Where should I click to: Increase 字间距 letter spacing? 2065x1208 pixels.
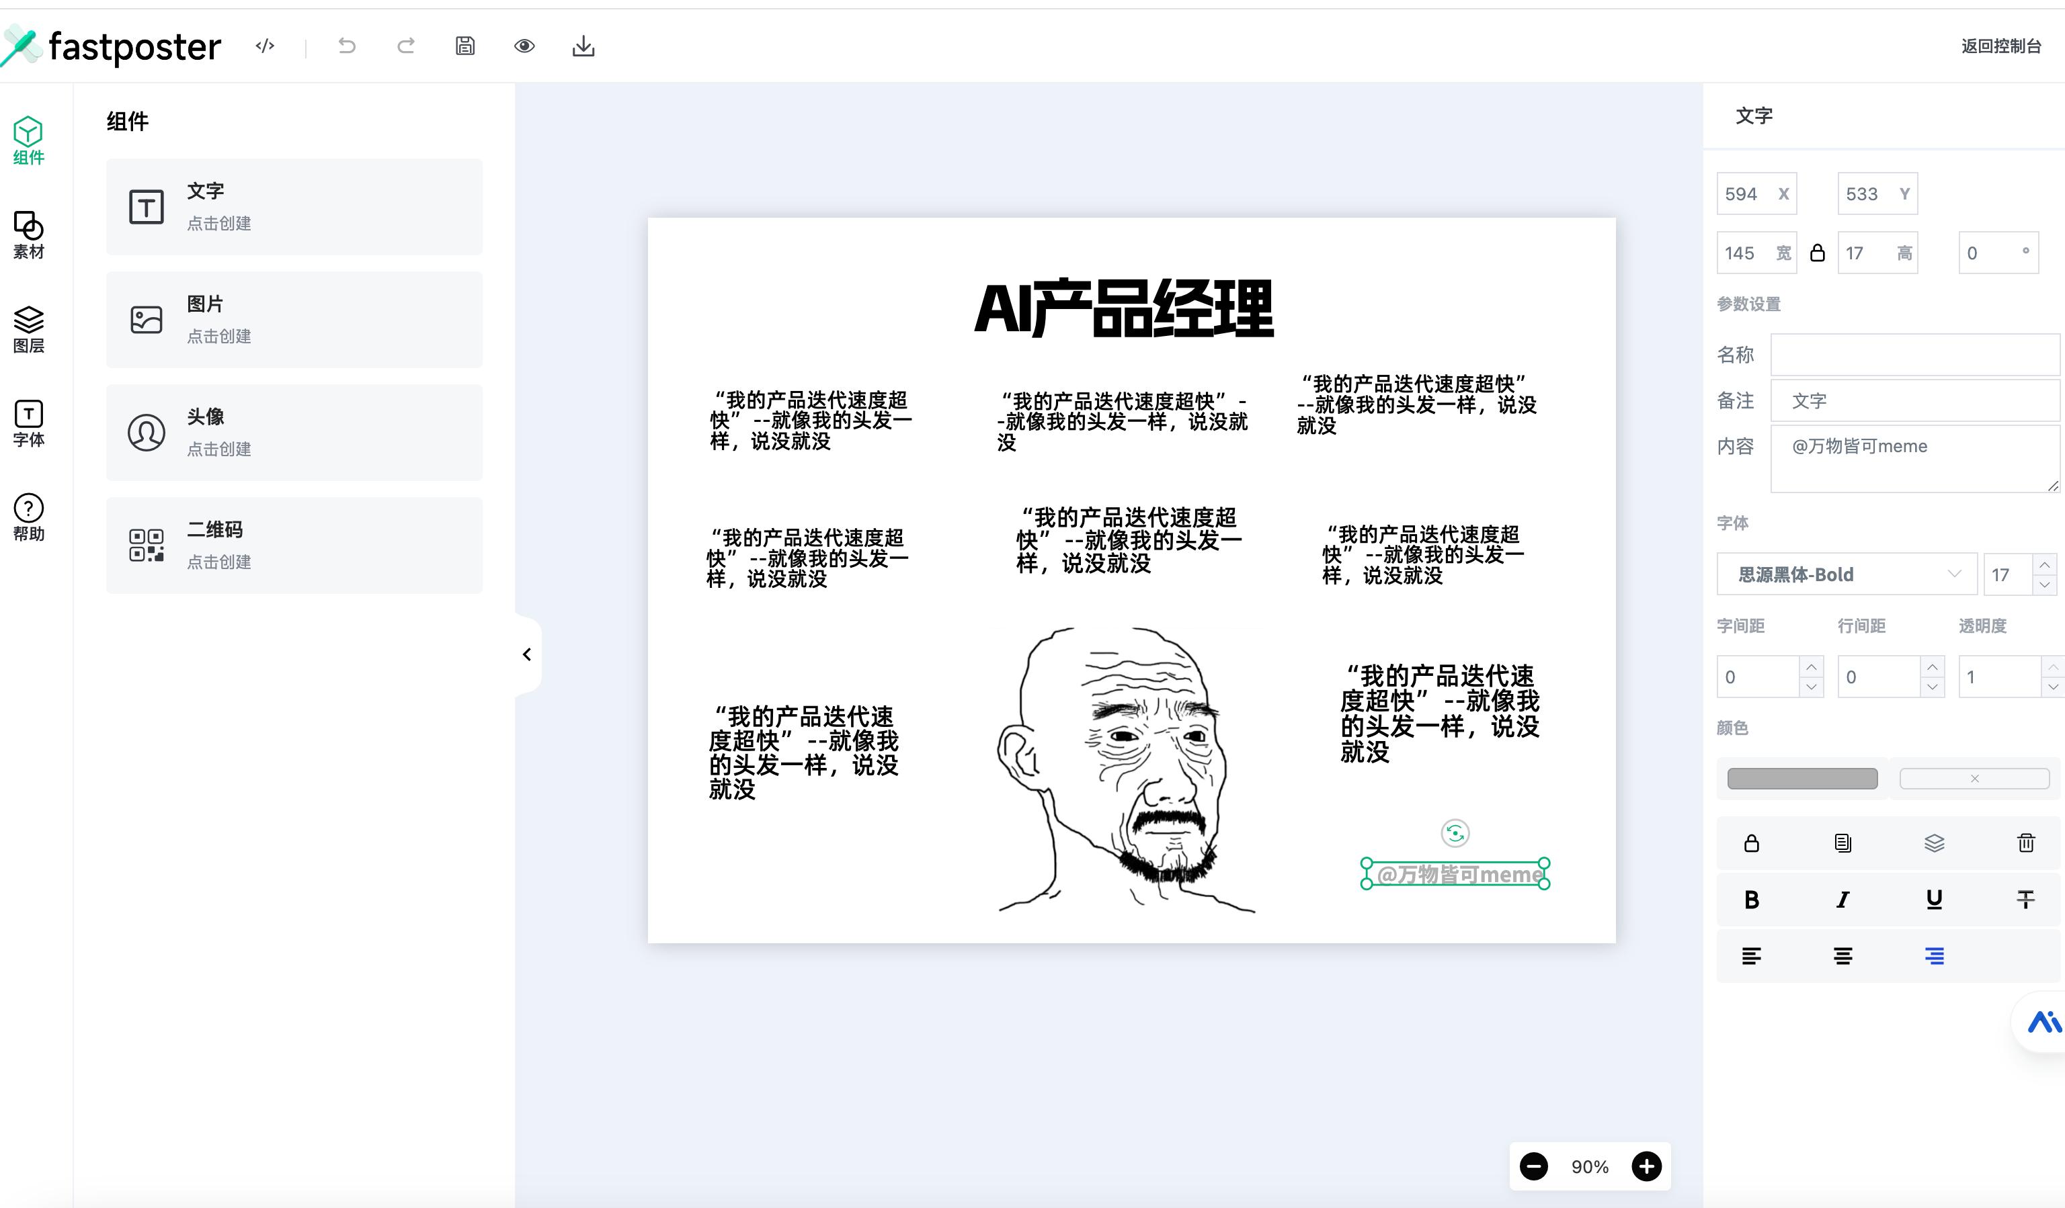tap(1812, 666)
